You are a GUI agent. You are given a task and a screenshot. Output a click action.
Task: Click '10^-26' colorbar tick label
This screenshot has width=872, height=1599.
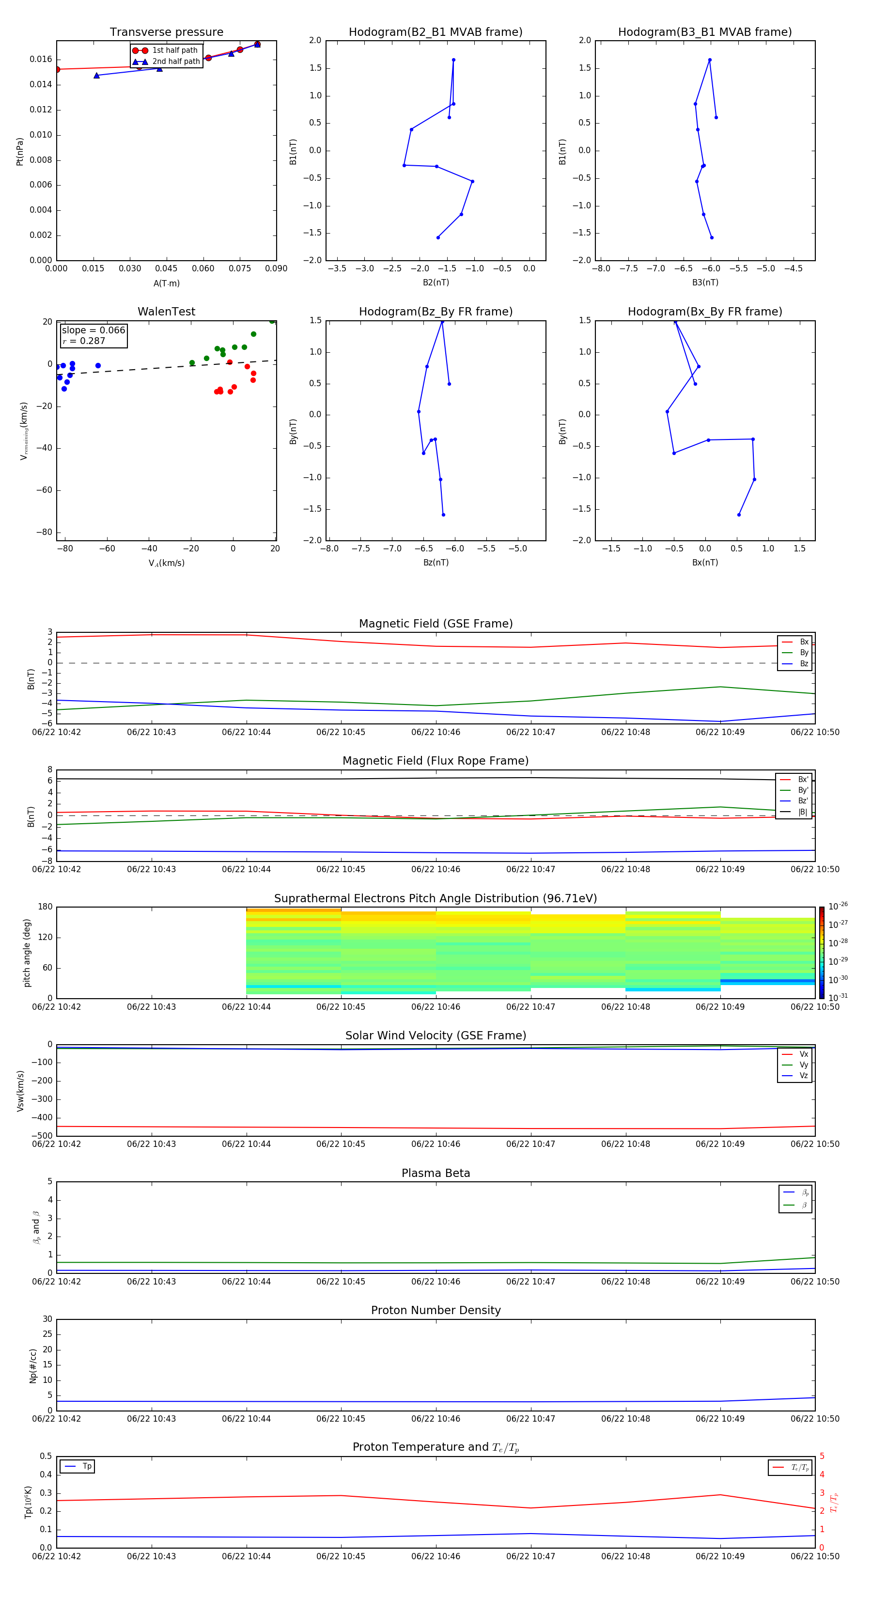[x=838, y=906]
